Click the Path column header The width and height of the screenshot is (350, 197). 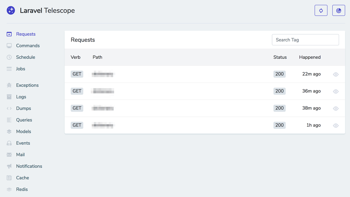click(97, 57)
